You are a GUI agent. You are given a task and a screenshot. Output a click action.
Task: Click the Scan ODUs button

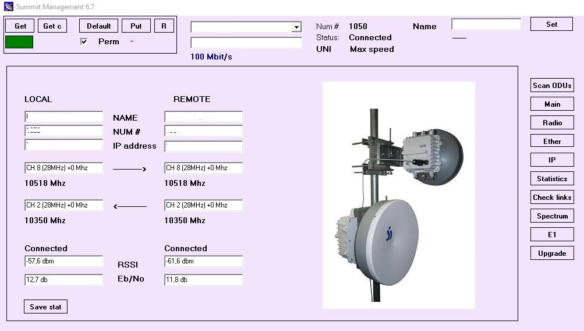552,85
